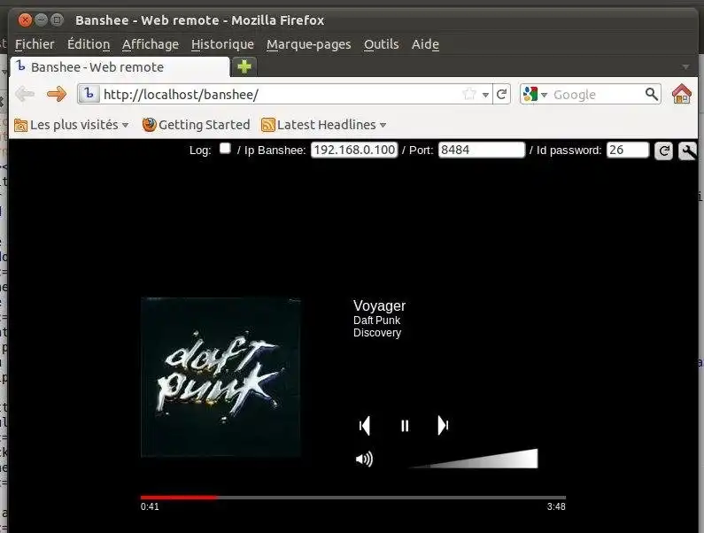704x533 pixels.
Task: Click the search magnifier icon
Action: pos(652,94)
